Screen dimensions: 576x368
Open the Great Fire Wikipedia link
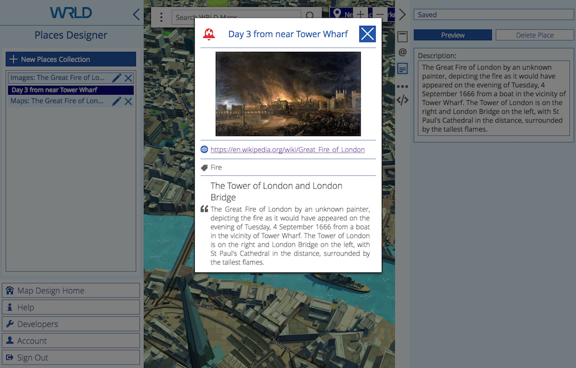click(287, 149)
